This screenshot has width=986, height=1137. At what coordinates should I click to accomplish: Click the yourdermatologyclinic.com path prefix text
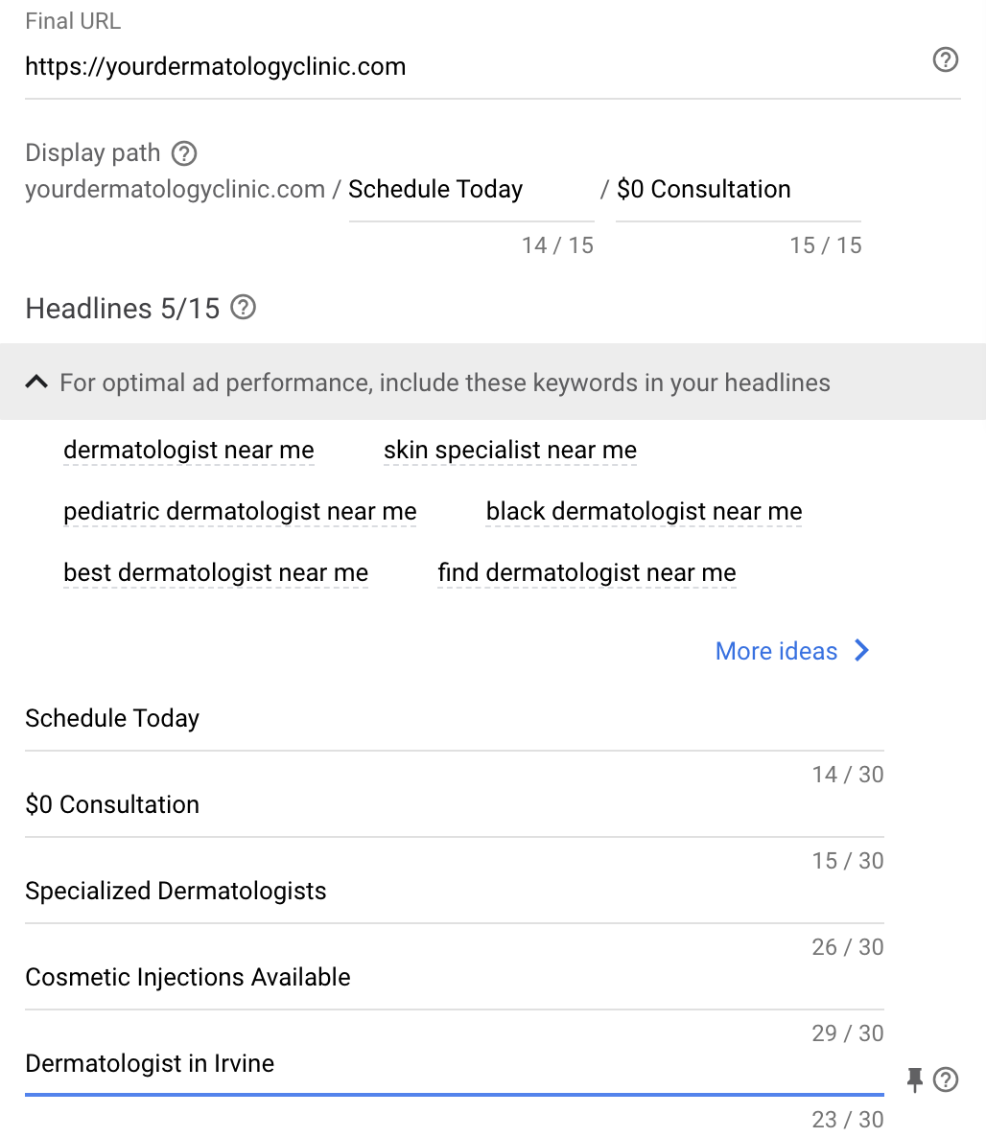click(175, 189)
